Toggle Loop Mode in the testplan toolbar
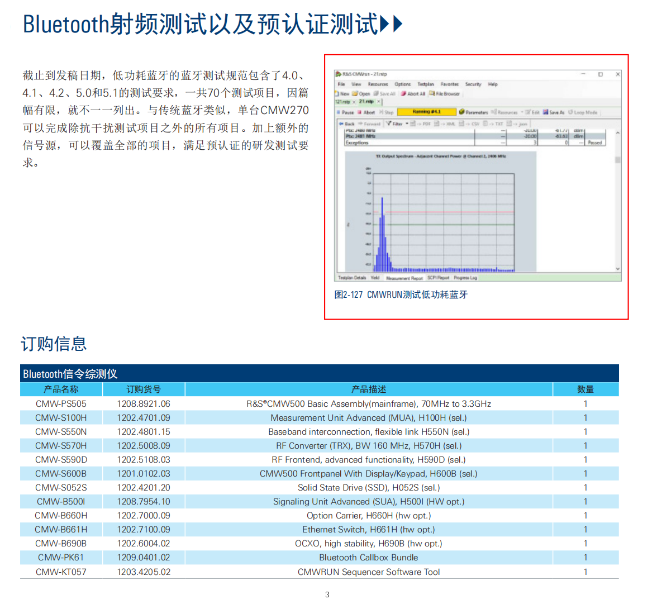Screen dimensions: 657x604 [x=583, y=112]
